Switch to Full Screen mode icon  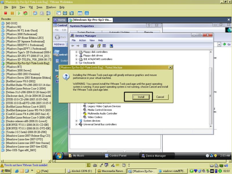pos(65,13)
